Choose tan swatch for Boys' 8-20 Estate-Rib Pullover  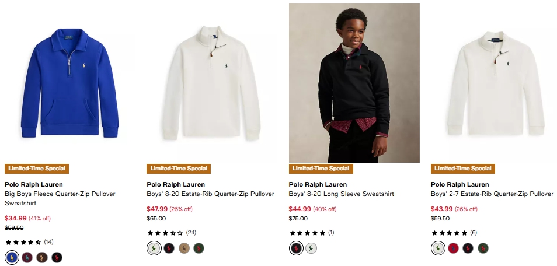point(184,248)
